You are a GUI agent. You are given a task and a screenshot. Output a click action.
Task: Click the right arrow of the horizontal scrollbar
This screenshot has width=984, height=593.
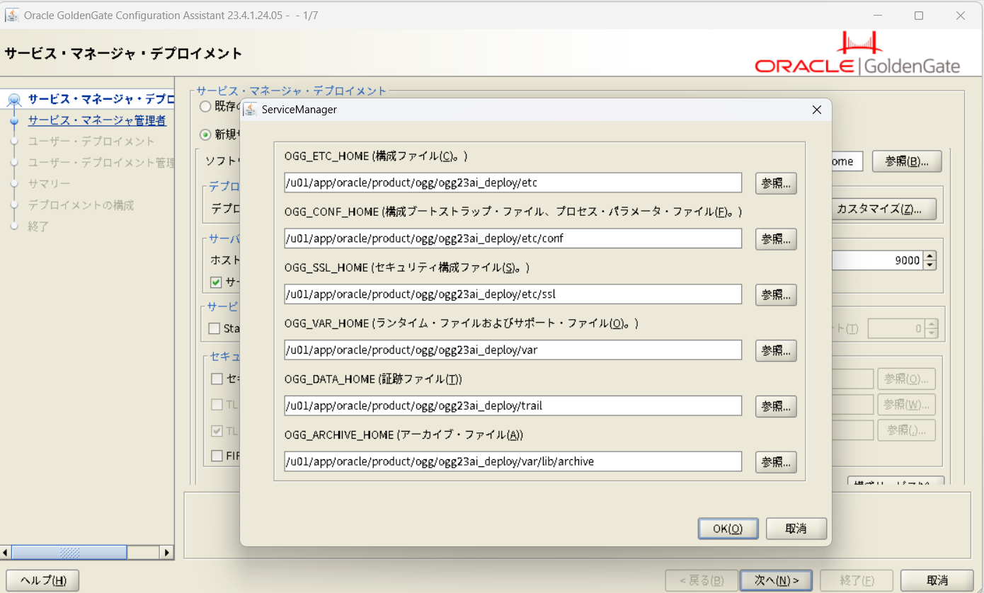(167, 552)
